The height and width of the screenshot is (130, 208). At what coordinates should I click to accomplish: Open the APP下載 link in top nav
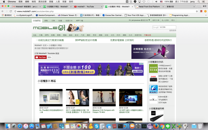click(x=80, y=21)
